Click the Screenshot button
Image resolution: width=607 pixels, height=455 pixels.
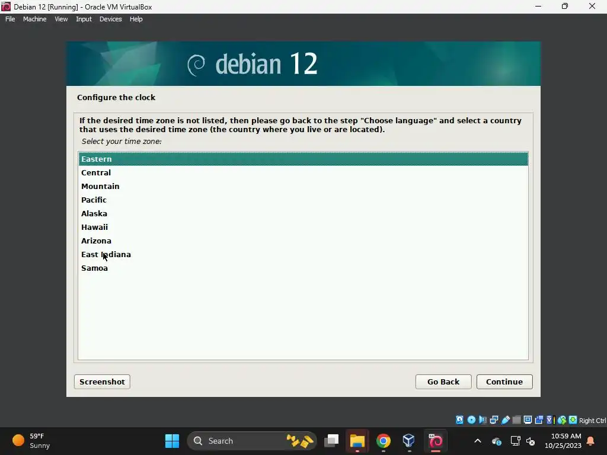coord(102,382)
